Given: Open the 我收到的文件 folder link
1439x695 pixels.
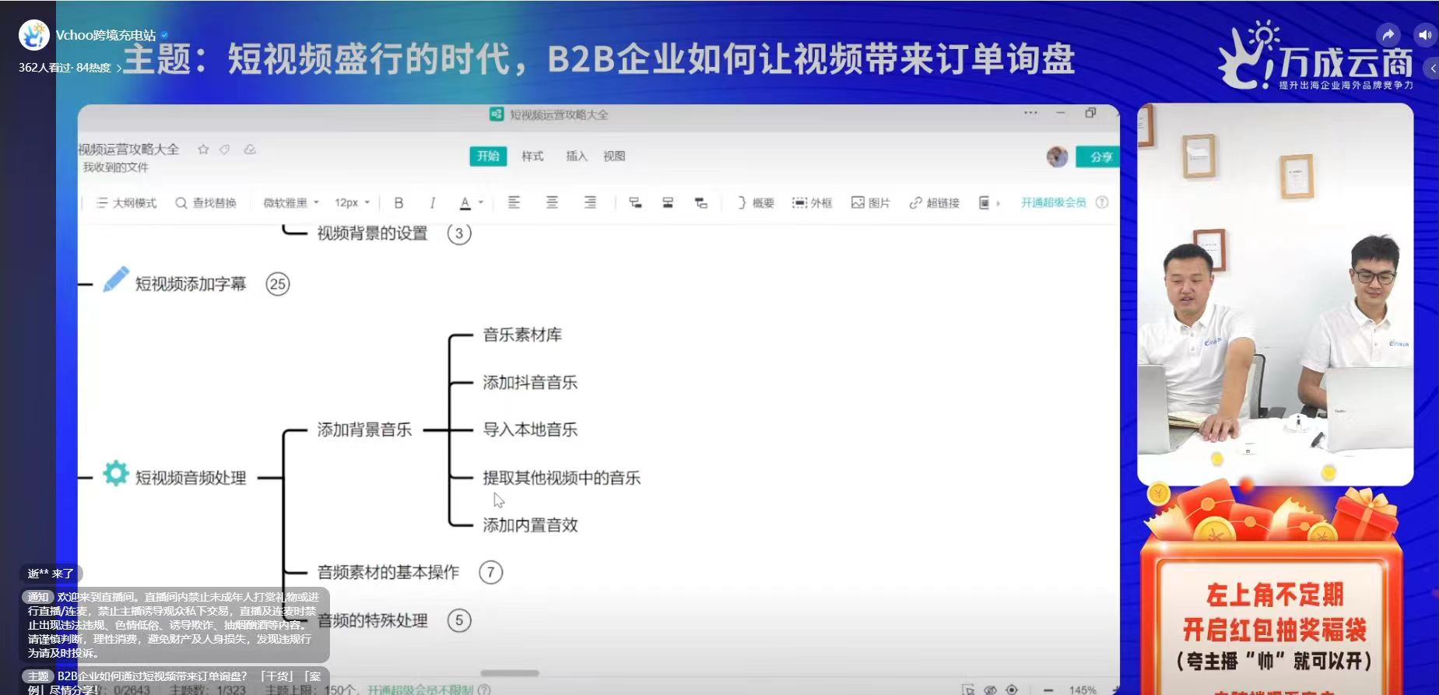Looking at the screenshot, I should coord(115,167).
